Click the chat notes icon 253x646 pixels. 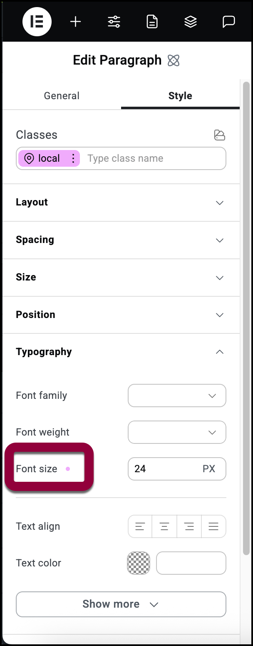pos(228,22)
